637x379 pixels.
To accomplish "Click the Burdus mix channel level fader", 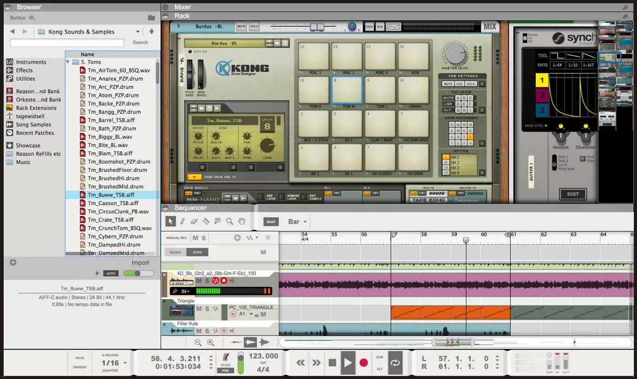I will [x=317, y=26].
